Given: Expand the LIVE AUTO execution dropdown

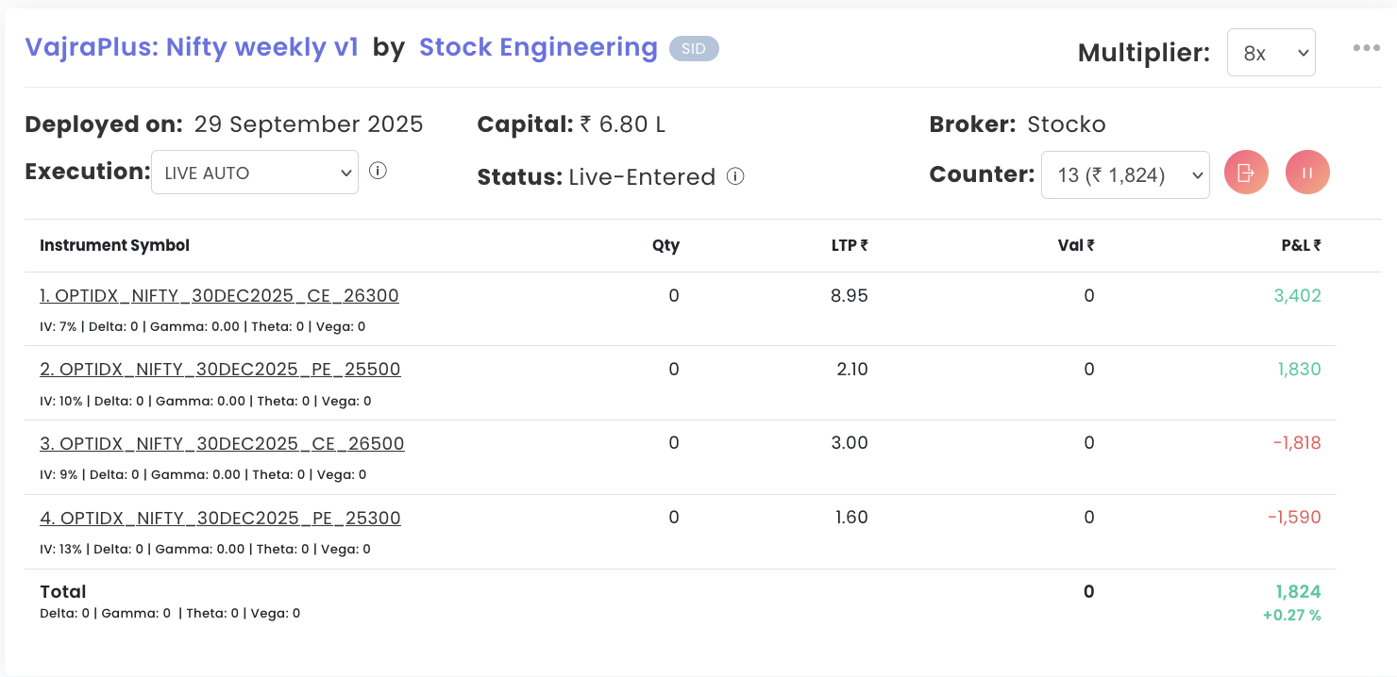Looking at the screenshot, I should pyautogui.click(x=254, y=173).
